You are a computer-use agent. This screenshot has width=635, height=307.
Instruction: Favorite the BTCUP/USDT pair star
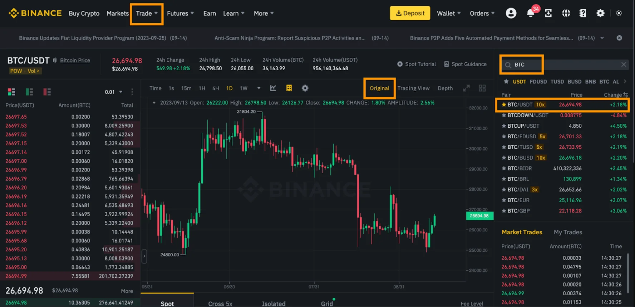[x=504, y=126]
